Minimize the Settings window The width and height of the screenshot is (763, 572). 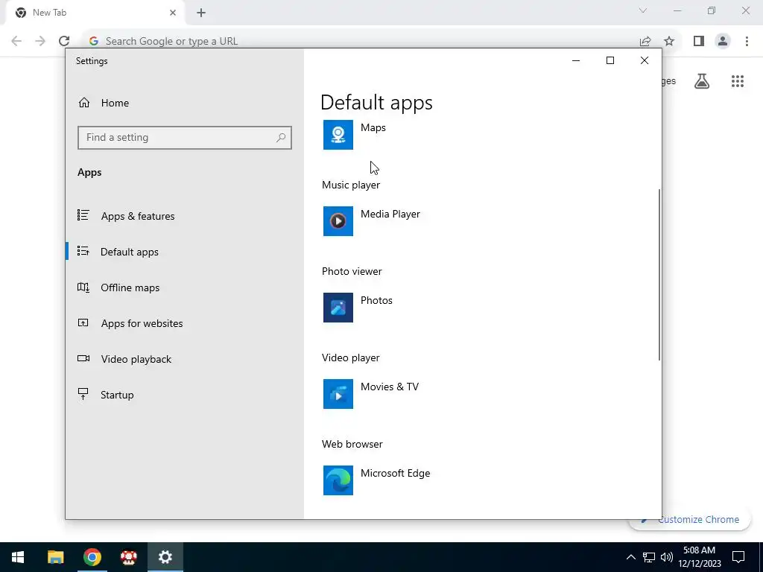point(576,60)
